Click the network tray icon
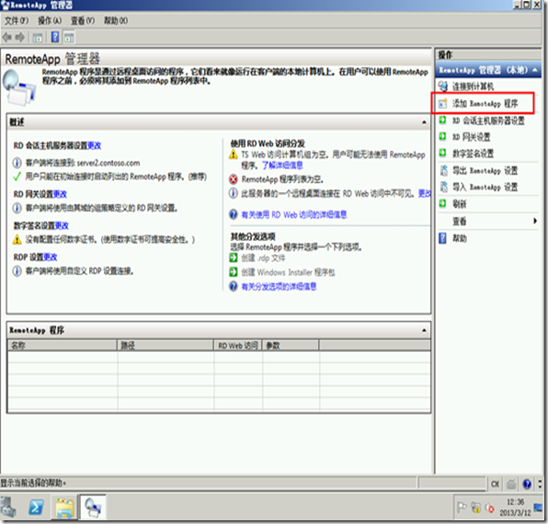The height and width of the screenshot is (524, 548). pyautogui.click(x=475, y=507)
